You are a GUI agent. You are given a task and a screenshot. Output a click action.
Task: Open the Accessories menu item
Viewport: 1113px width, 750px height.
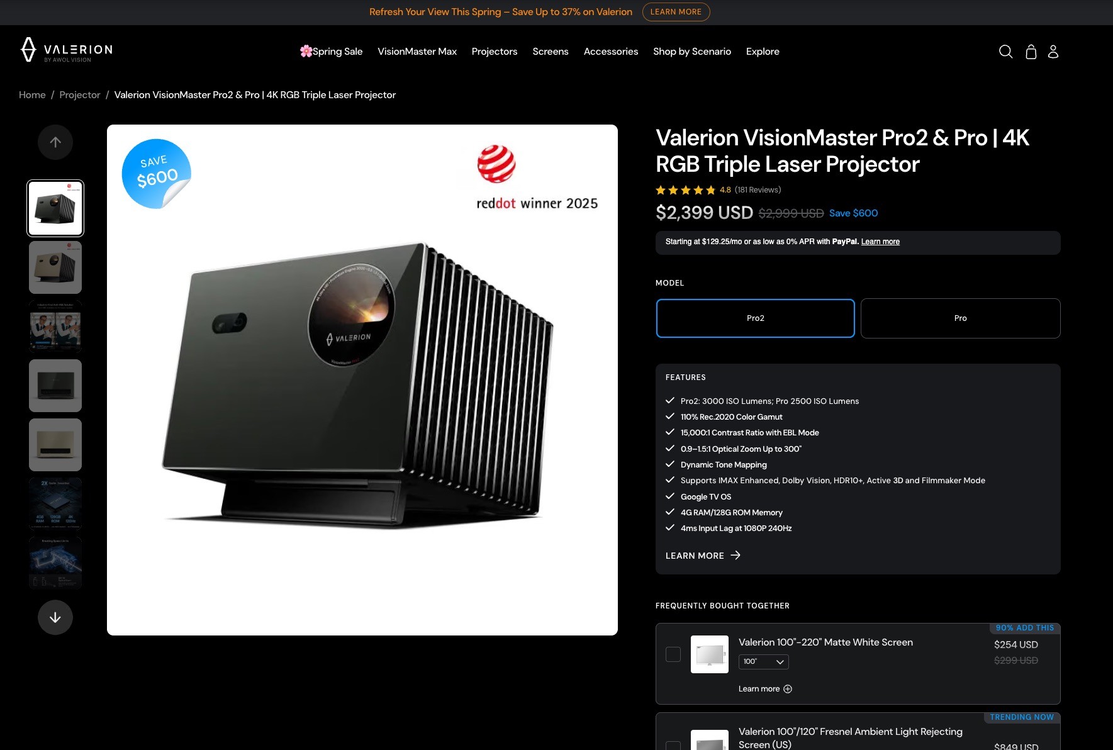[x=611, y=52]
